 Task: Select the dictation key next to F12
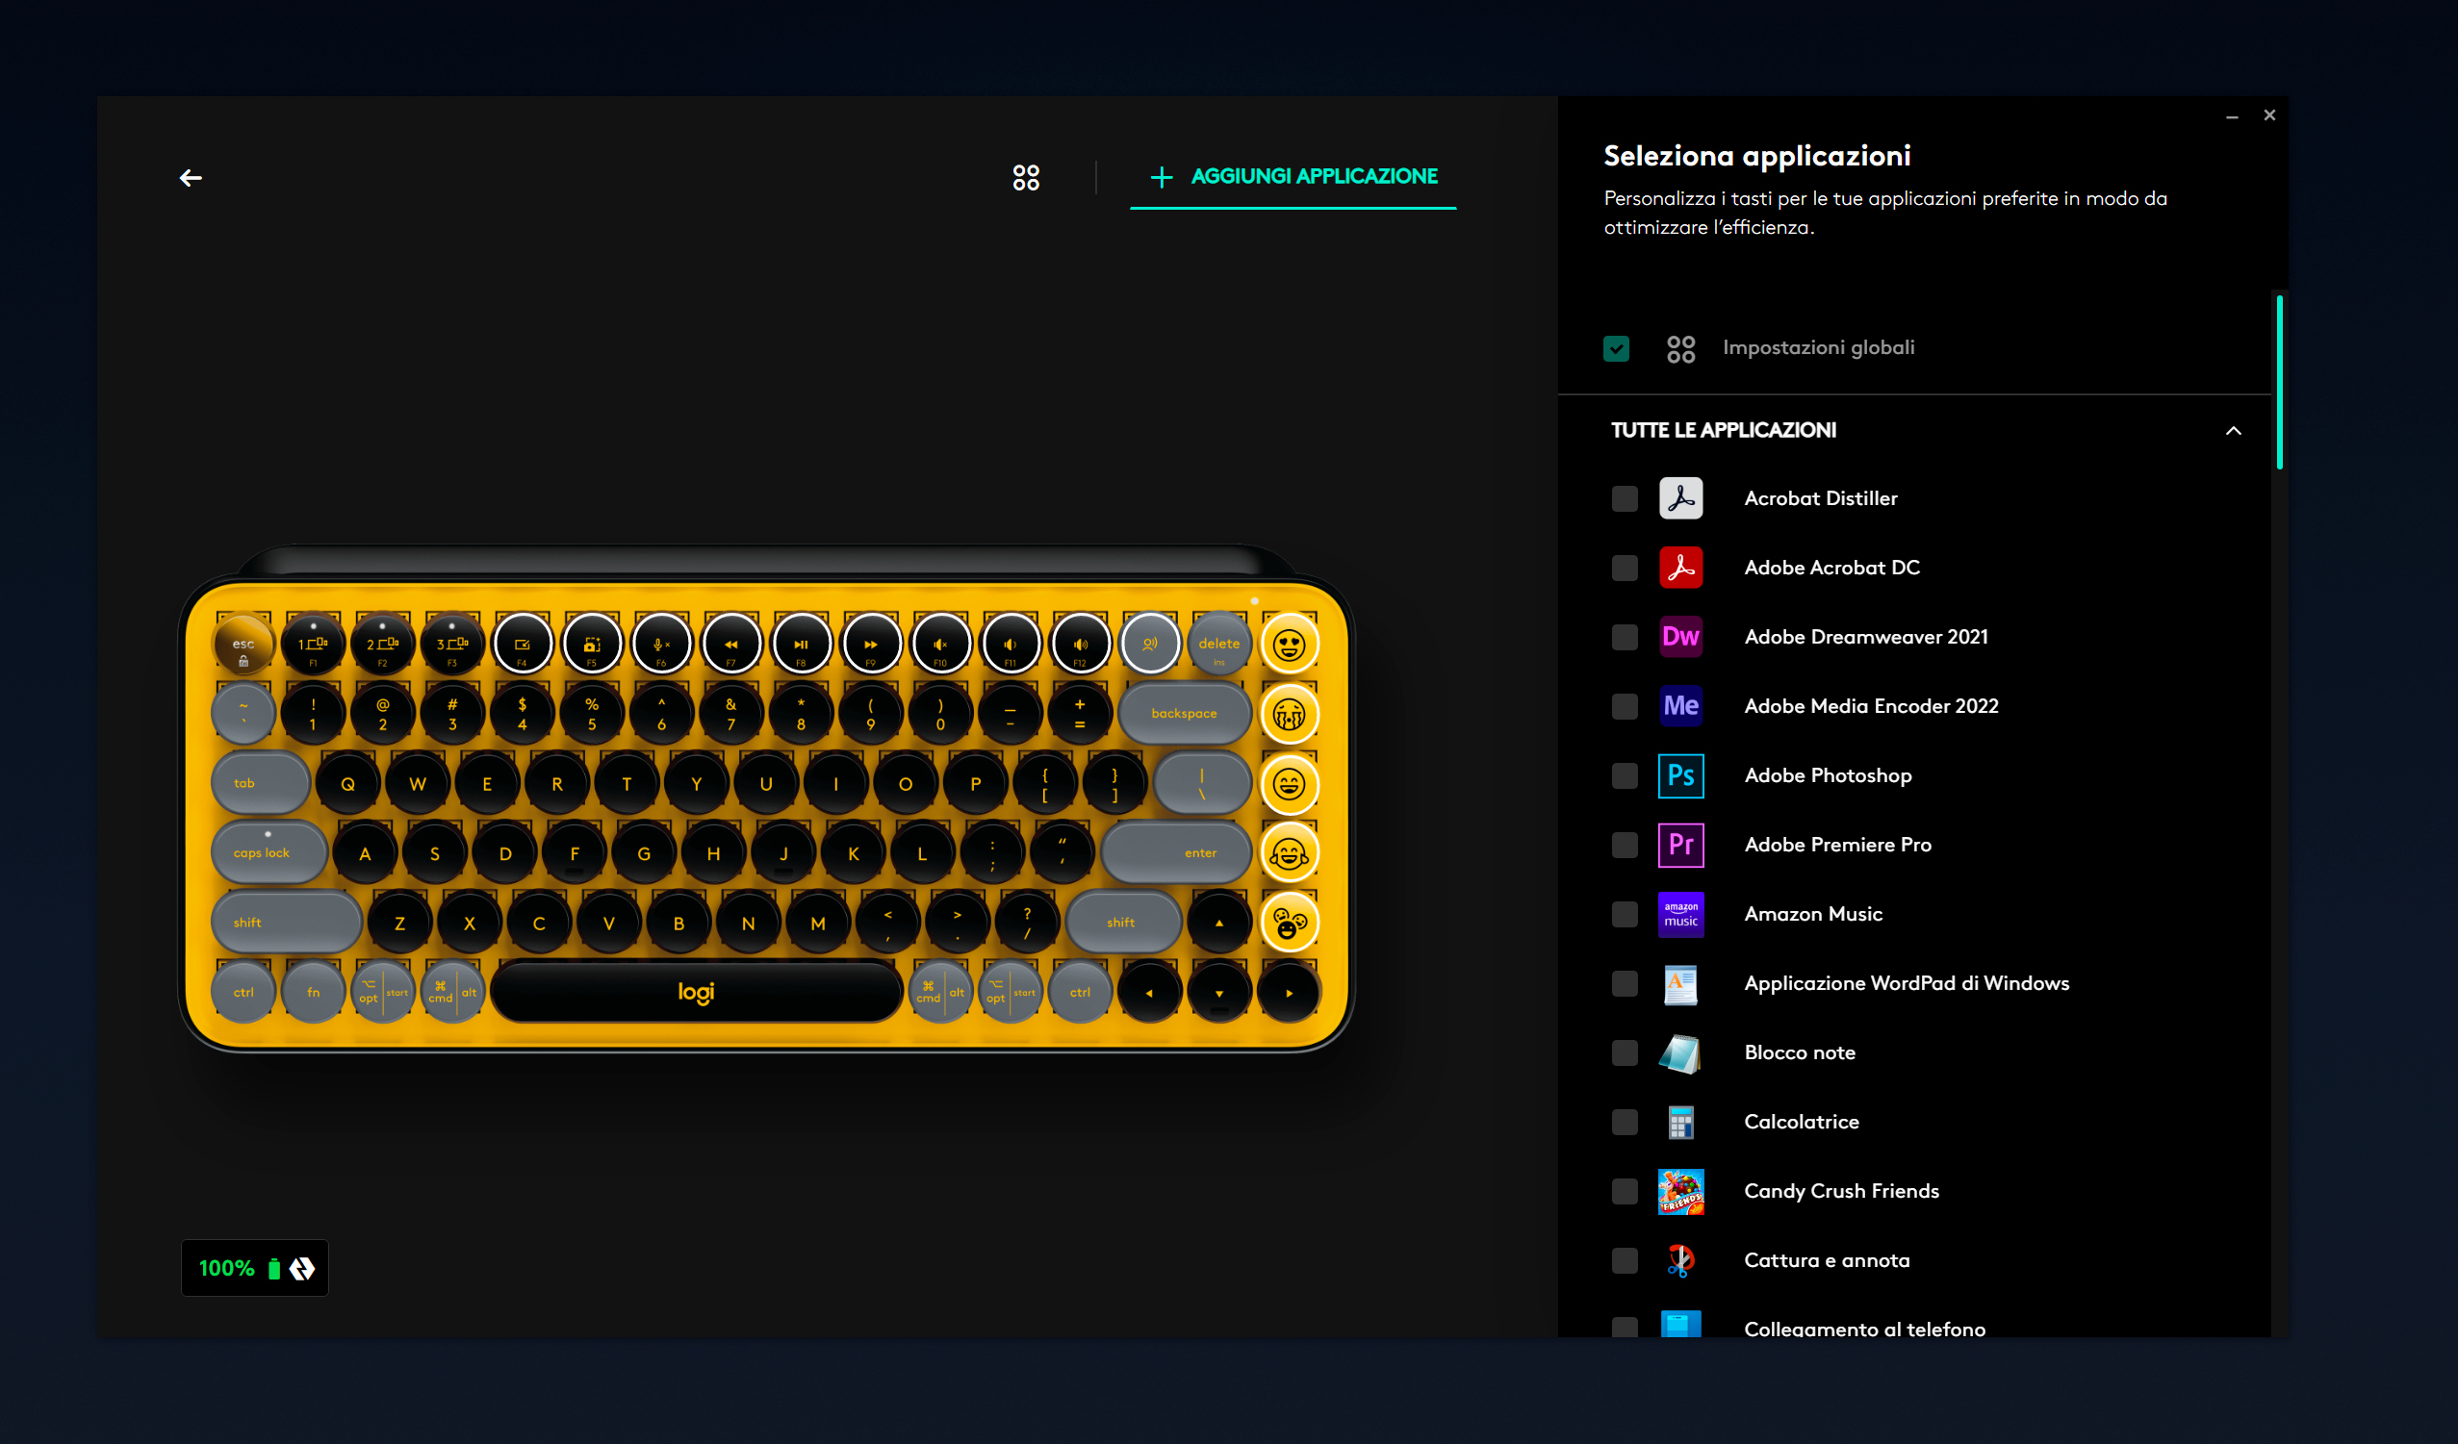1150,644
